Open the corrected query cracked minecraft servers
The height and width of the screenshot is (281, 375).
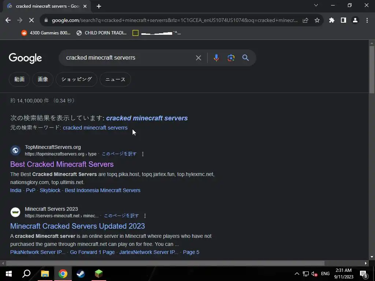click(x=147, y=118)
